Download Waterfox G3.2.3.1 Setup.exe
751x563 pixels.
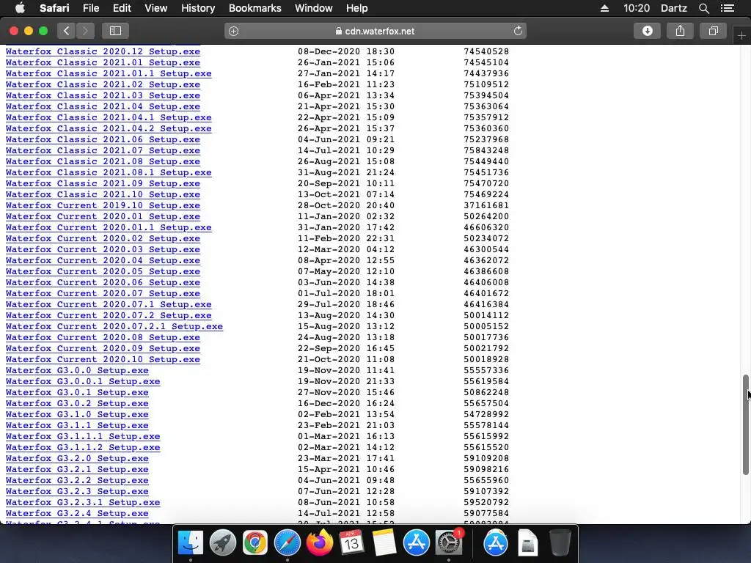point(83,503)
